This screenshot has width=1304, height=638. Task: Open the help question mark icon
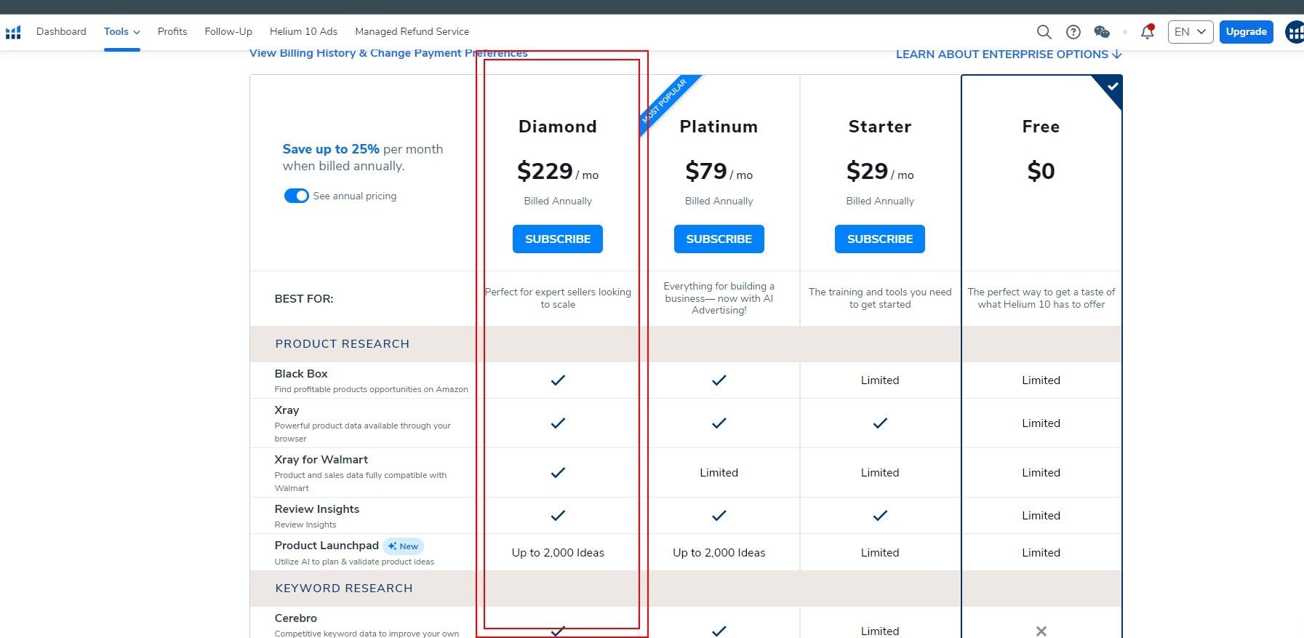[1073, 32]
